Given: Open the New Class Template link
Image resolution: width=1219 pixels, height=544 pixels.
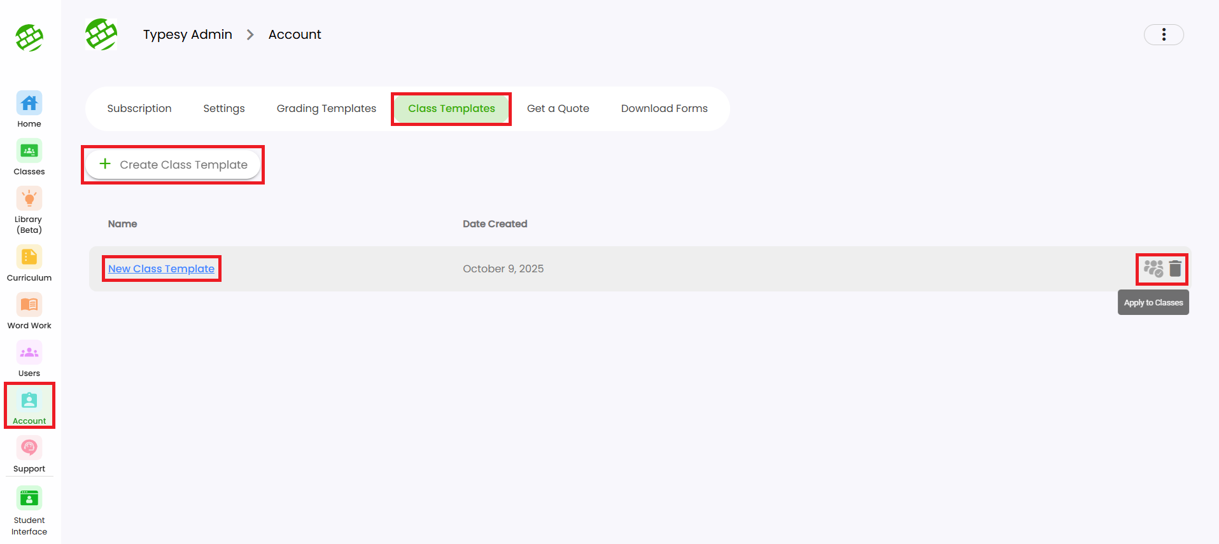Looking at the screenshot, I should (x=161, y=269).
